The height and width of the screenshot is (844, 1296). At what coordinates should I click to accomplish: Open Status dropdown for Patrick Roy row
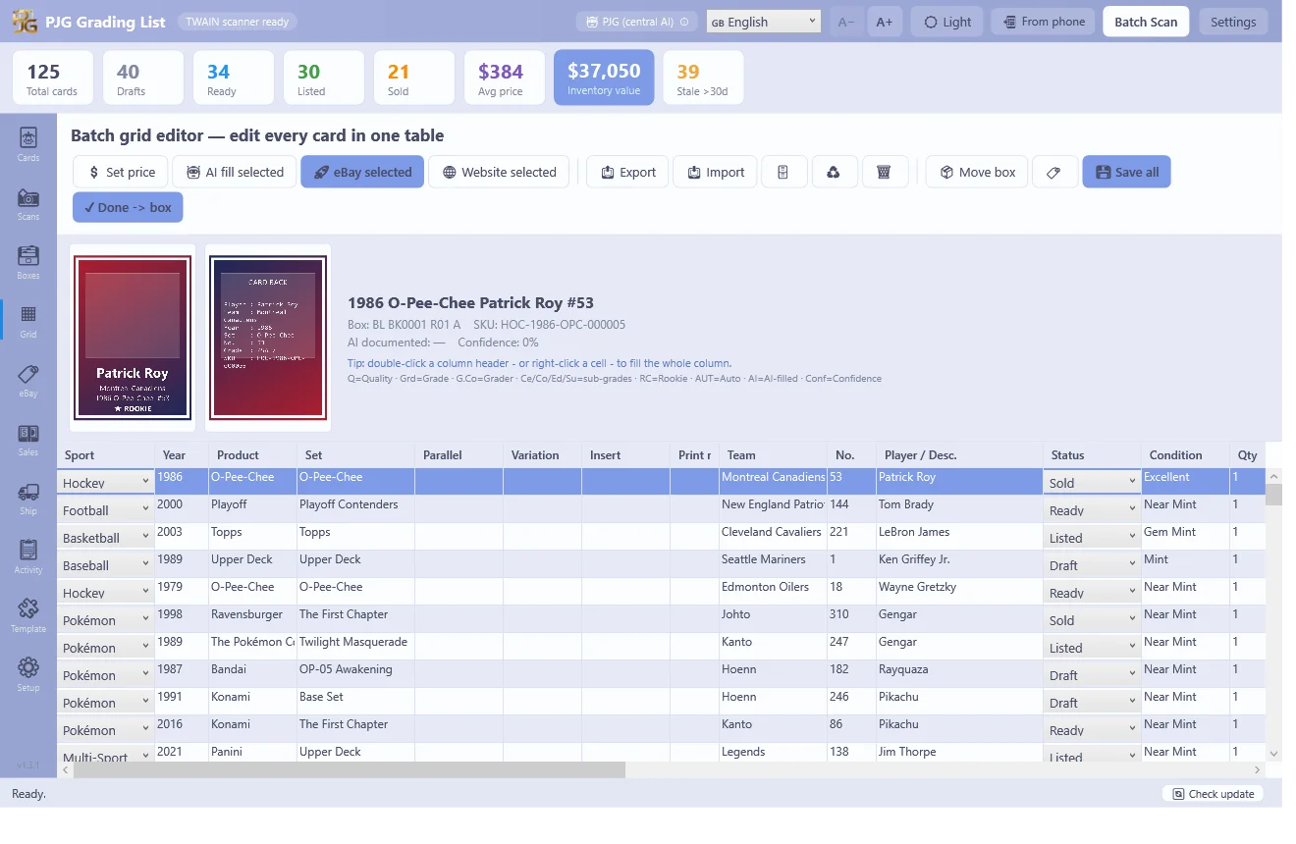click(x=1092, y=482)
